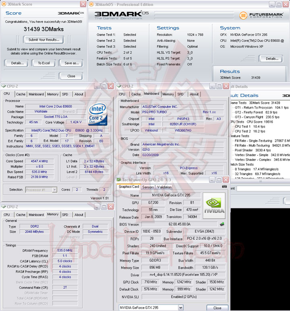Screen dimensions: 290x311
Task: Click the 31439 3DMarks score text
Action: point(43,29)
